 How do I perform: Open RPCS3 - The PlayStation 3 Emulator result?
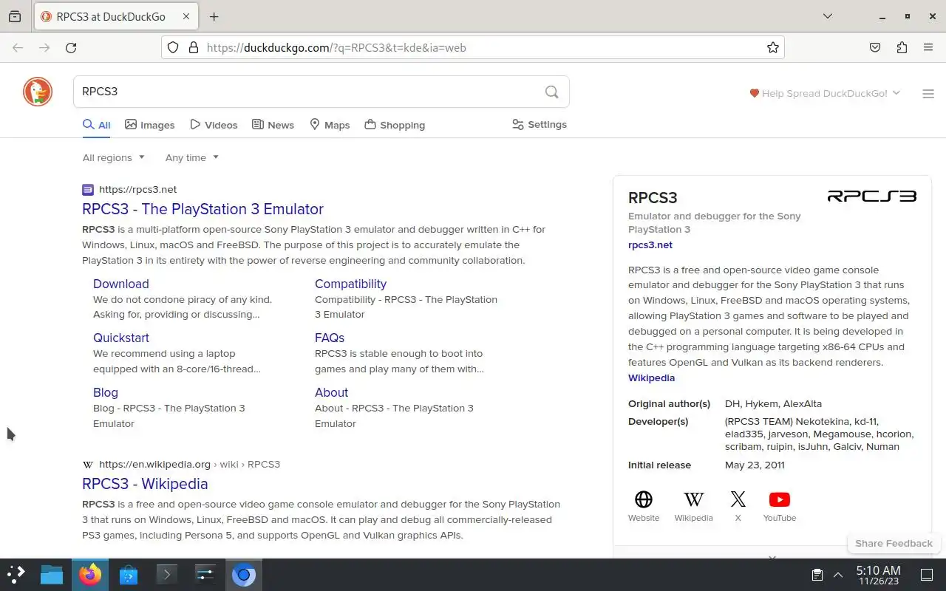(203, 209)
